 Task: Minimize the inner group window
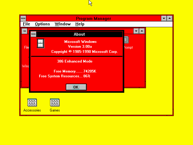[x=136, y=31]
